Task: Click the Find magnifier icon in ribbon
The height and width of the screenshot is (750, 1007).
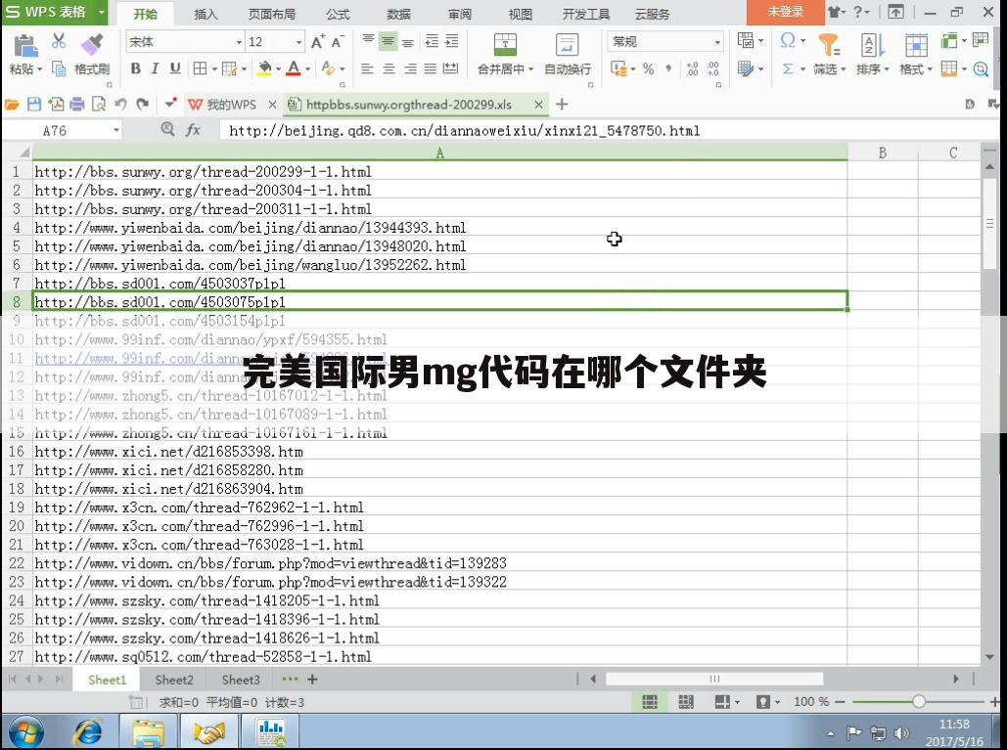Action: coord(981,68)
